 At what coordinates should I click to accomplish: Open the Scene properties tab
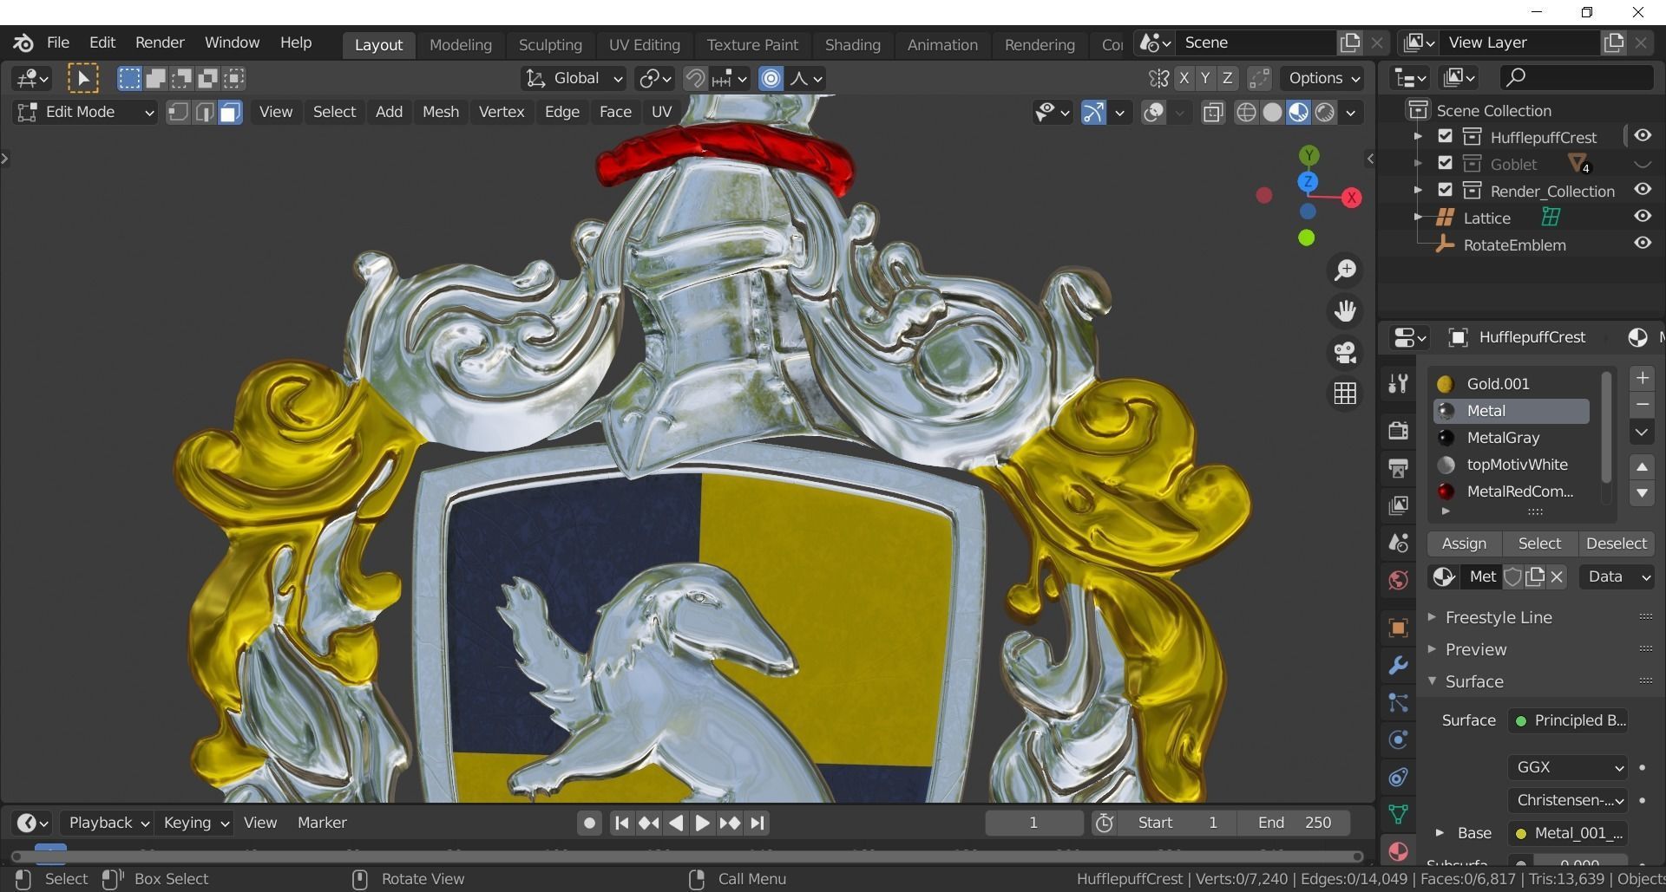tap(1398, 543)
